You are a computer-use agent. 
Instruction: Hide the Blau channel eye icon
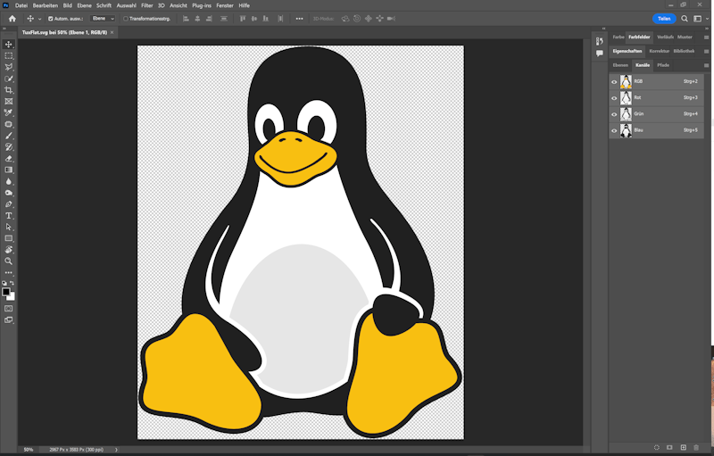click(614, 130)
